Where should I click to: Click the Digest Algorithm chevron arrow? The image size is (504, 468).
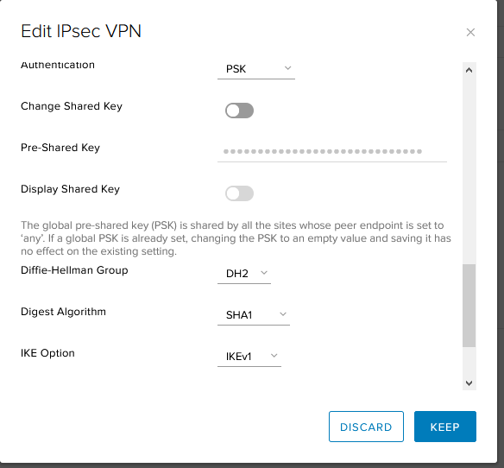(283, 314)
